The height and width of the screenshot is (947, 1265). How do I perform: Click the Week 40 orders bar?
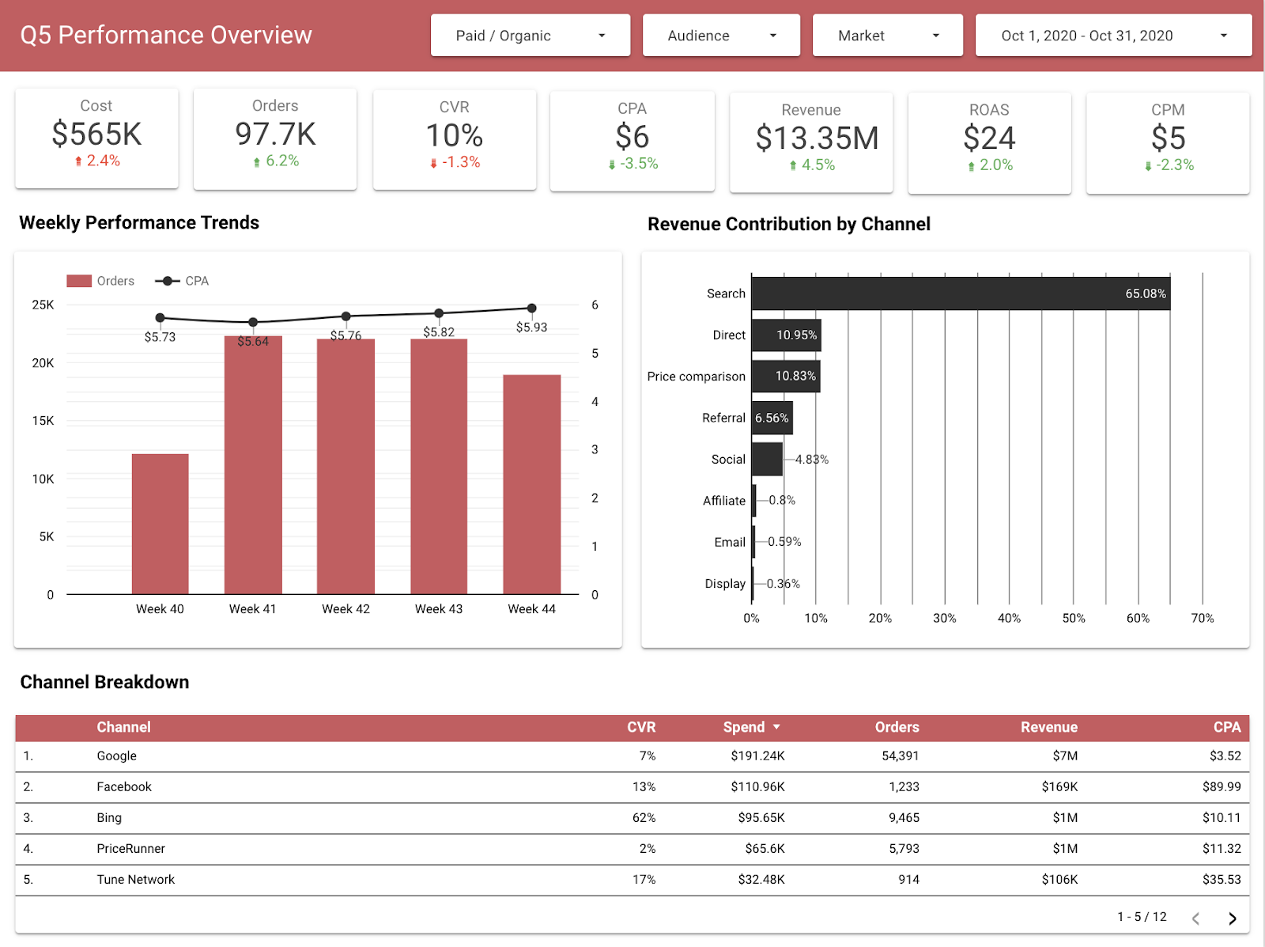[160, 524]
